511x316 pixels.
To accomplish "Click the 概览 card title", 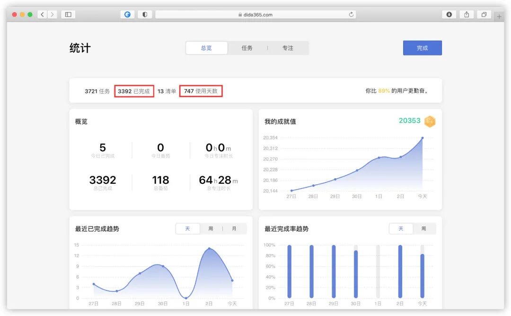I will pyautogui.click(x=81, y=121).
